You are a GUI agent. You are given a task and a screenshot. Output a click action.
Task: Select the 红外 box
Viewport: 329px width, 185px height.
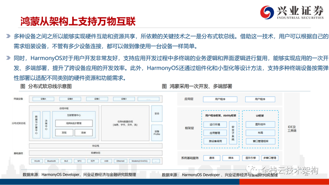point(93,161)
